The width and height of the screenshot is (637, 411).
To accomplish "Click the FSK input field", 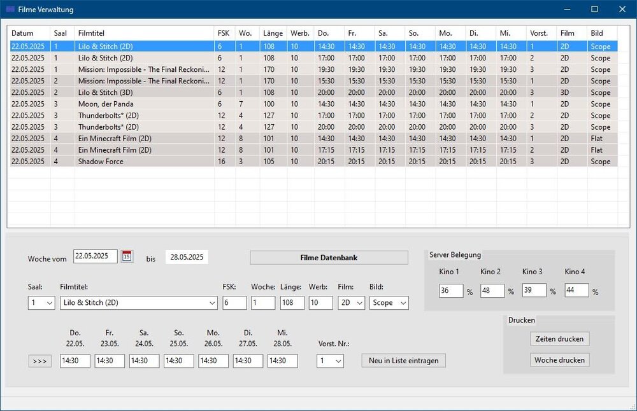I will [x=234, y=303].
